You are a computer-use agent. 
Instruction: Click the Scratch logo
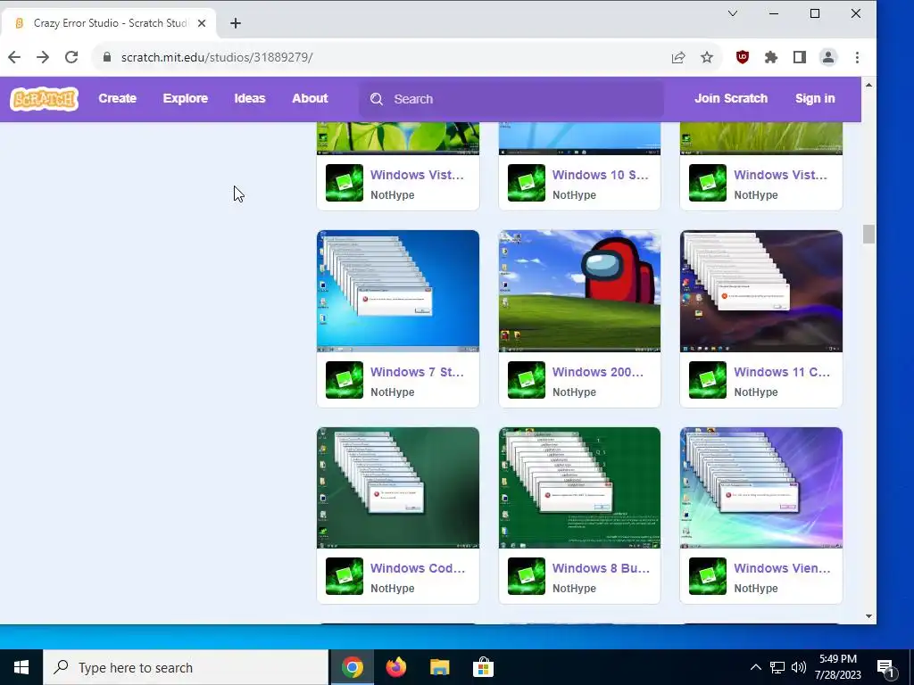pyautogui.click(x=45, y=99)
